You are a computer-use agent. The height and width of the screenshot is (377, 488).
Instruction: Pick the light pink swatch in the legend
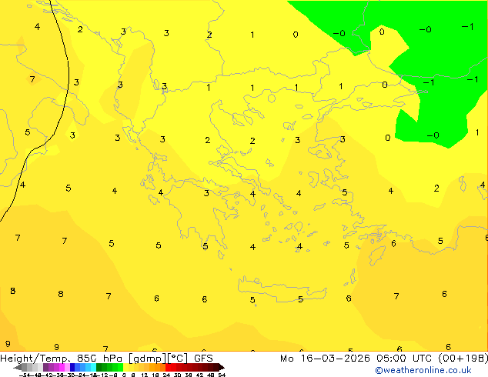(67, 367)
